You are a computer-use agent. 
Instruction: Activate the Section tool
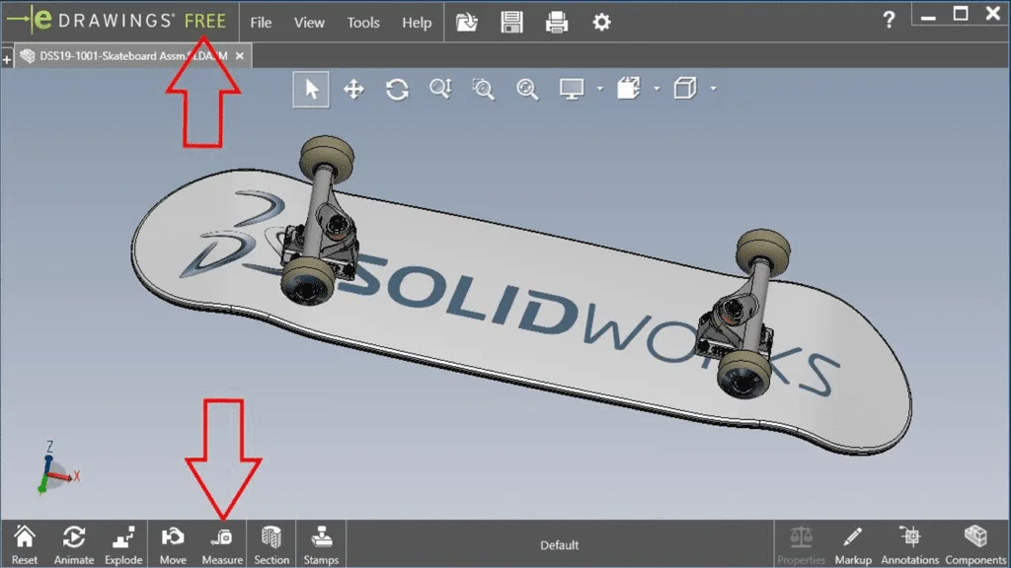272,544
